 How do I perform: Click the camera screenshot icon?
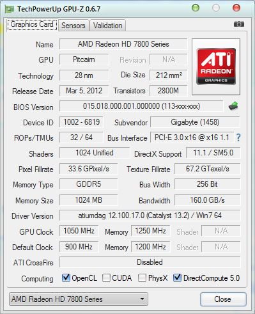pos(239,24)
